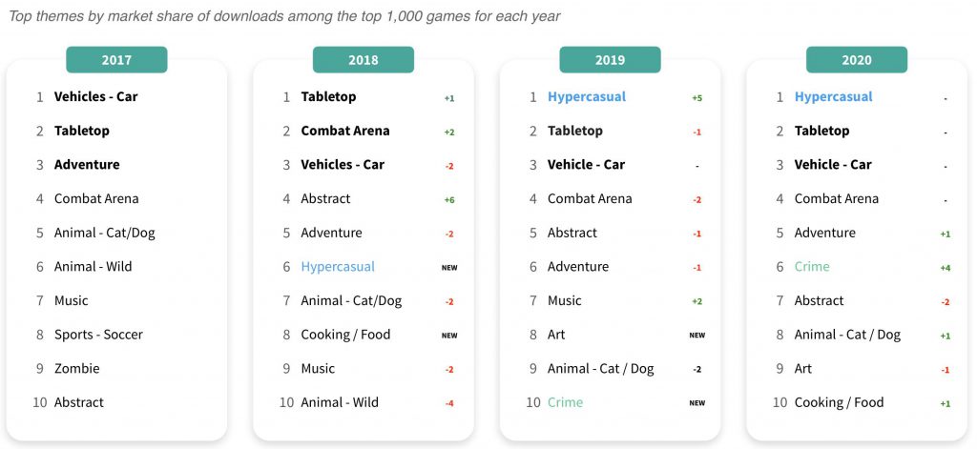977x449 pixels.
Task: Open the 2019 year header
Action: point(610,60)
